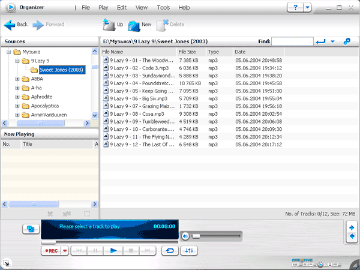This screenshot has width=360, height=270.
Task: Start playback with the Play button
Action: [x=113, y=251]
